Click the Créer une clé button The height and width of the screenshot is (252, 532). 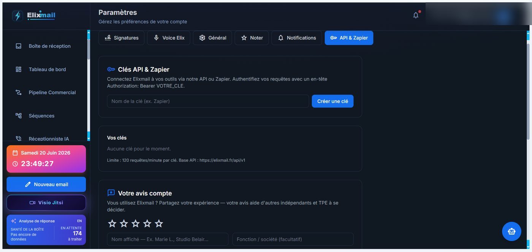(x=332, y=101)
